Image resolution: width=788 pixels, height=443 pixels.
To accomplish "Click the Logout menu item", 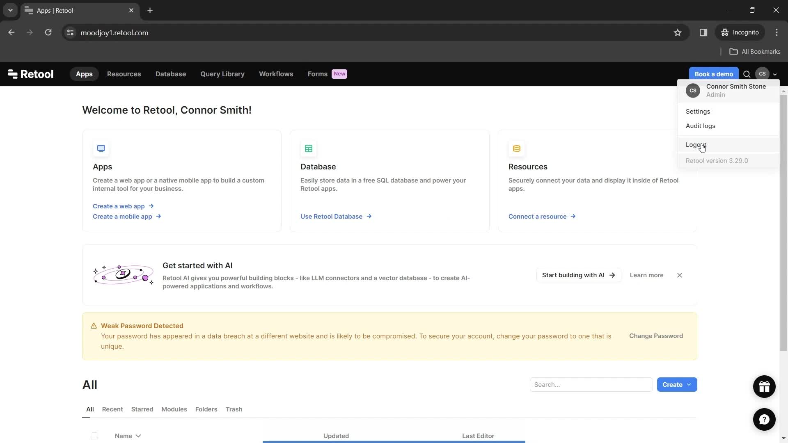I will 697,144.
